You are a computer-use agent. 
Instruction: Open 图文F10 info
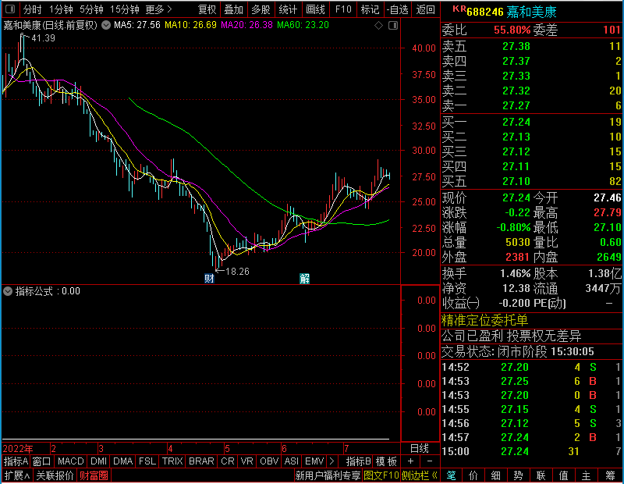tap(381, 475)
